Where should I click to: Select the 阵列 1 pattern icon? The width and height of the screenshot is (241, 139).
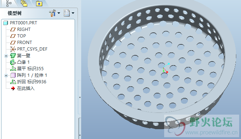tap(13, 75)
